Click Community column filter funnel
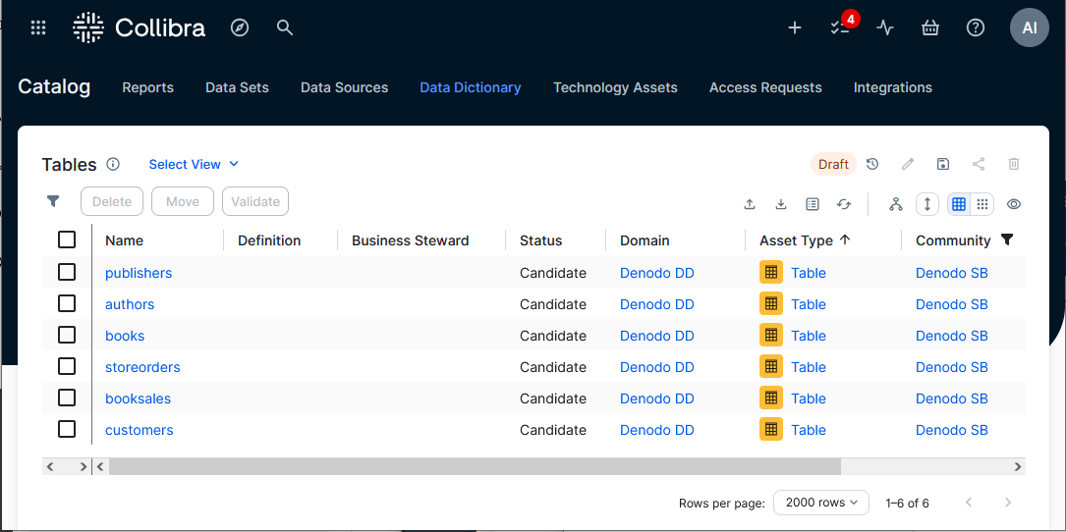 click(x=1007, y=239)
